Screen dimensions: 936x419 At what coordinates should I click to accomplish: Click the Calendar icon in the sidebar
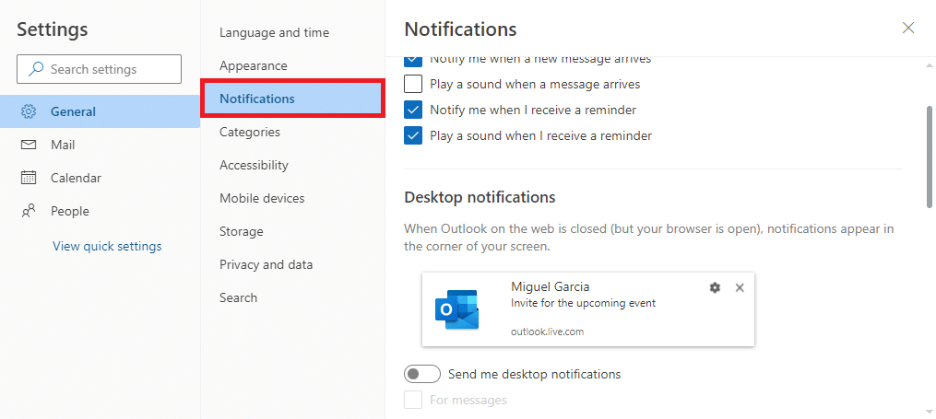(x=29, y=178)
